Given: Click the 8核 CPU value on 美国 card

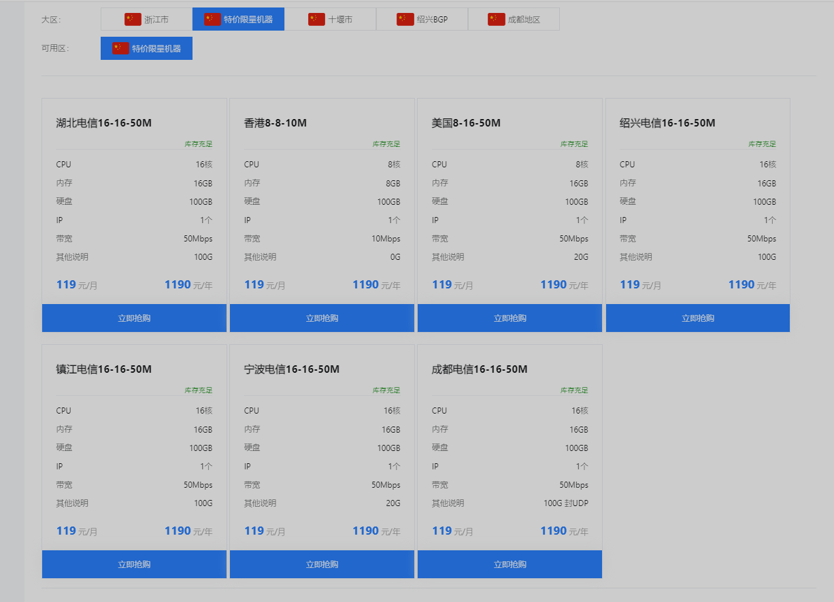Looking at the screenshot, I should (x=582, y=165).
